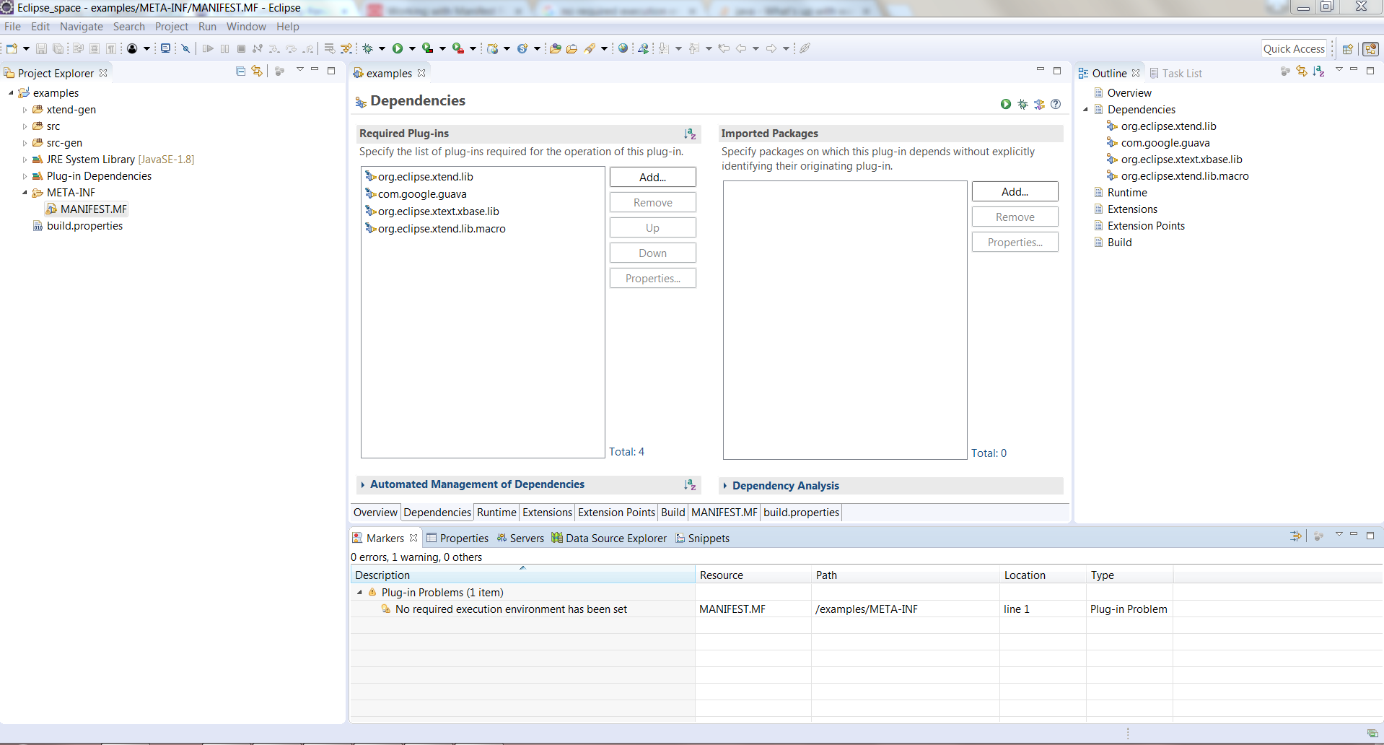Click Add... for Imported Packages
Screen dimensions: 1384x745
1015,192
